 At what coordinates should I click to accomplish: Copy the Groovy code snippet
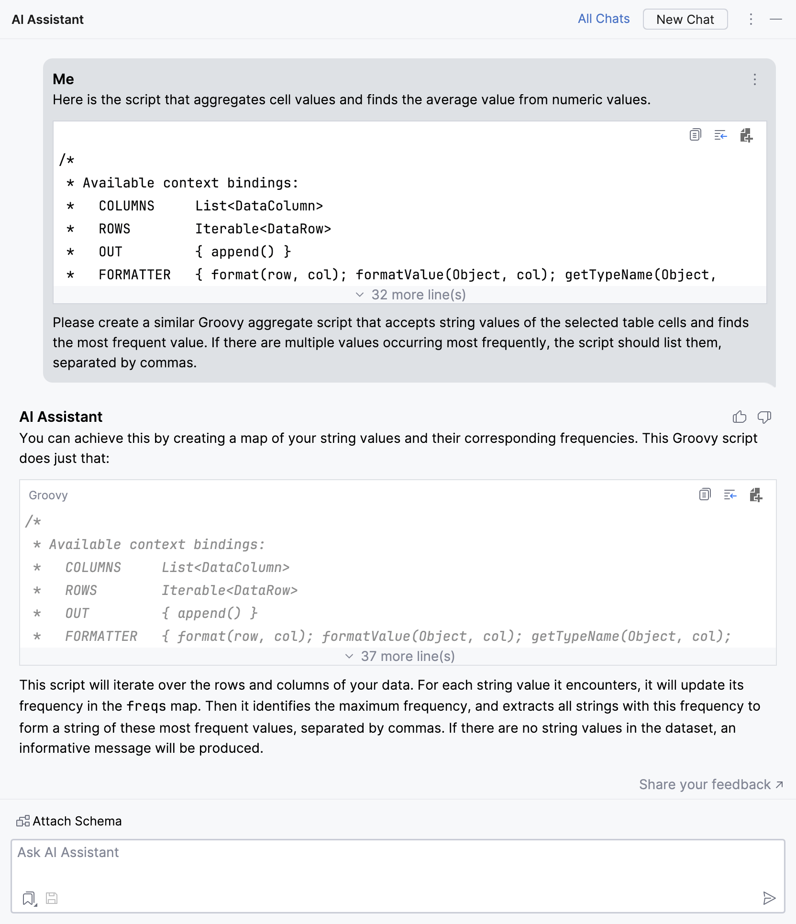(x=704, y=495)
